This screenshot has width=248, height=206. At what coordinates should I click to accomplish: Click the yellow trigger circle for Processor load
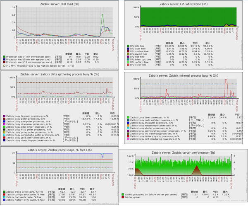pyautogui.click(x=4, y=65)
